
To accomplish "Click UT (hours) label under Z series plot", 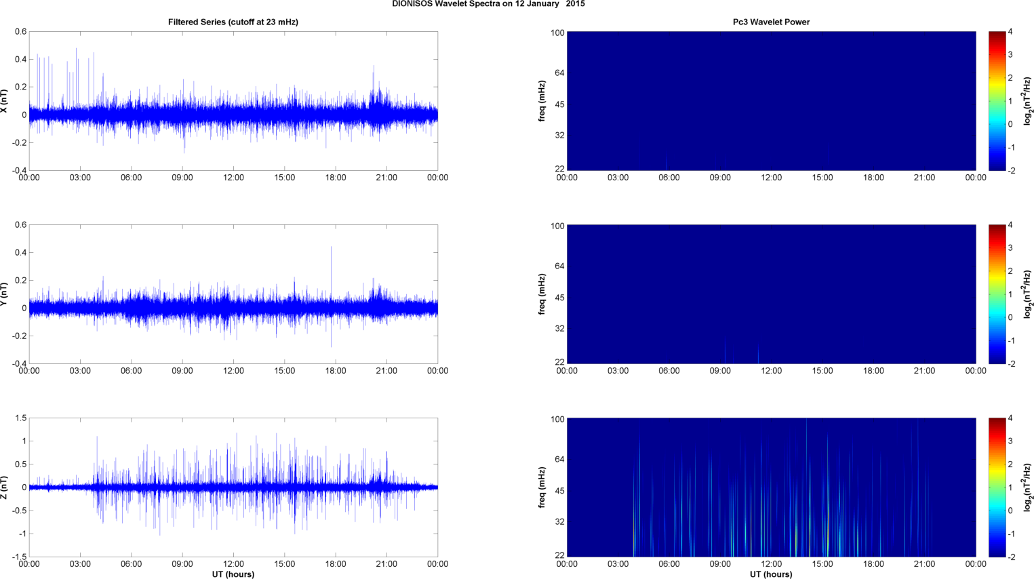I will click(233, 574).
